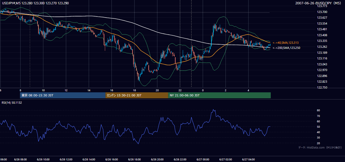Select the 123.262 price scale label
The image size is (345, 162).
pos(322,47)
